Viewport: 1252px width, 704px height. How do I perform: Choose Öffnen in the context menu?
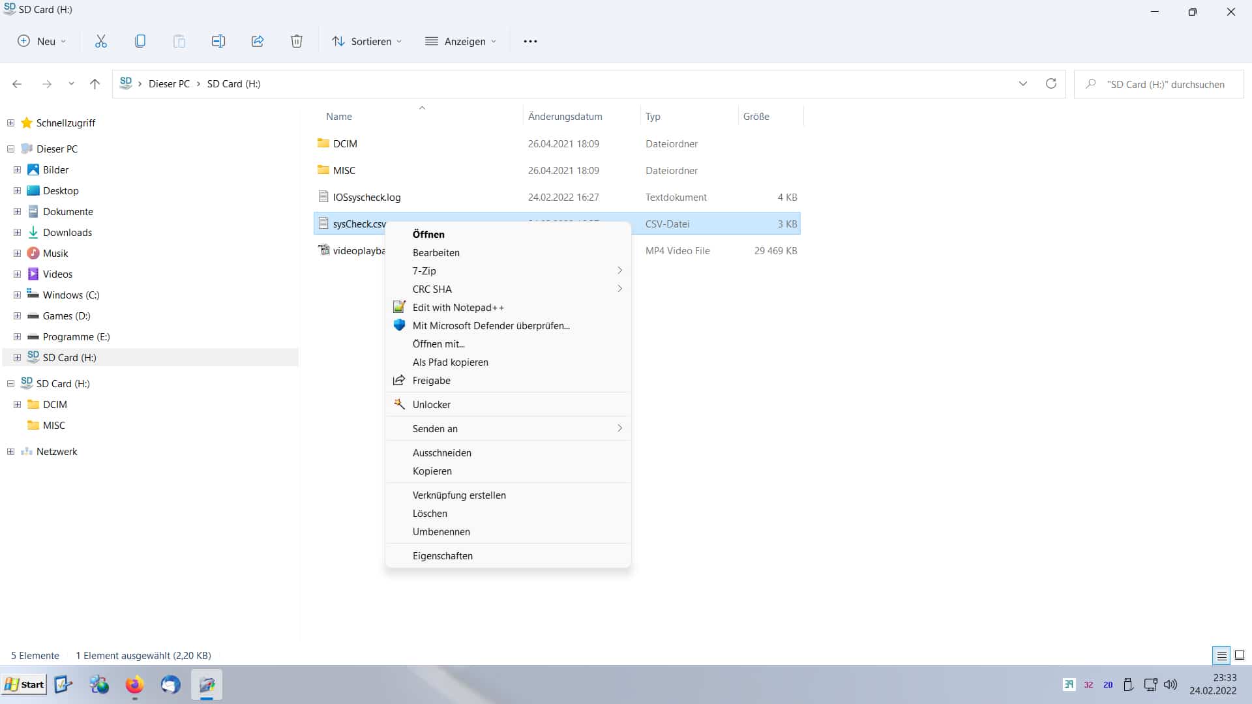tap(508, 234)
